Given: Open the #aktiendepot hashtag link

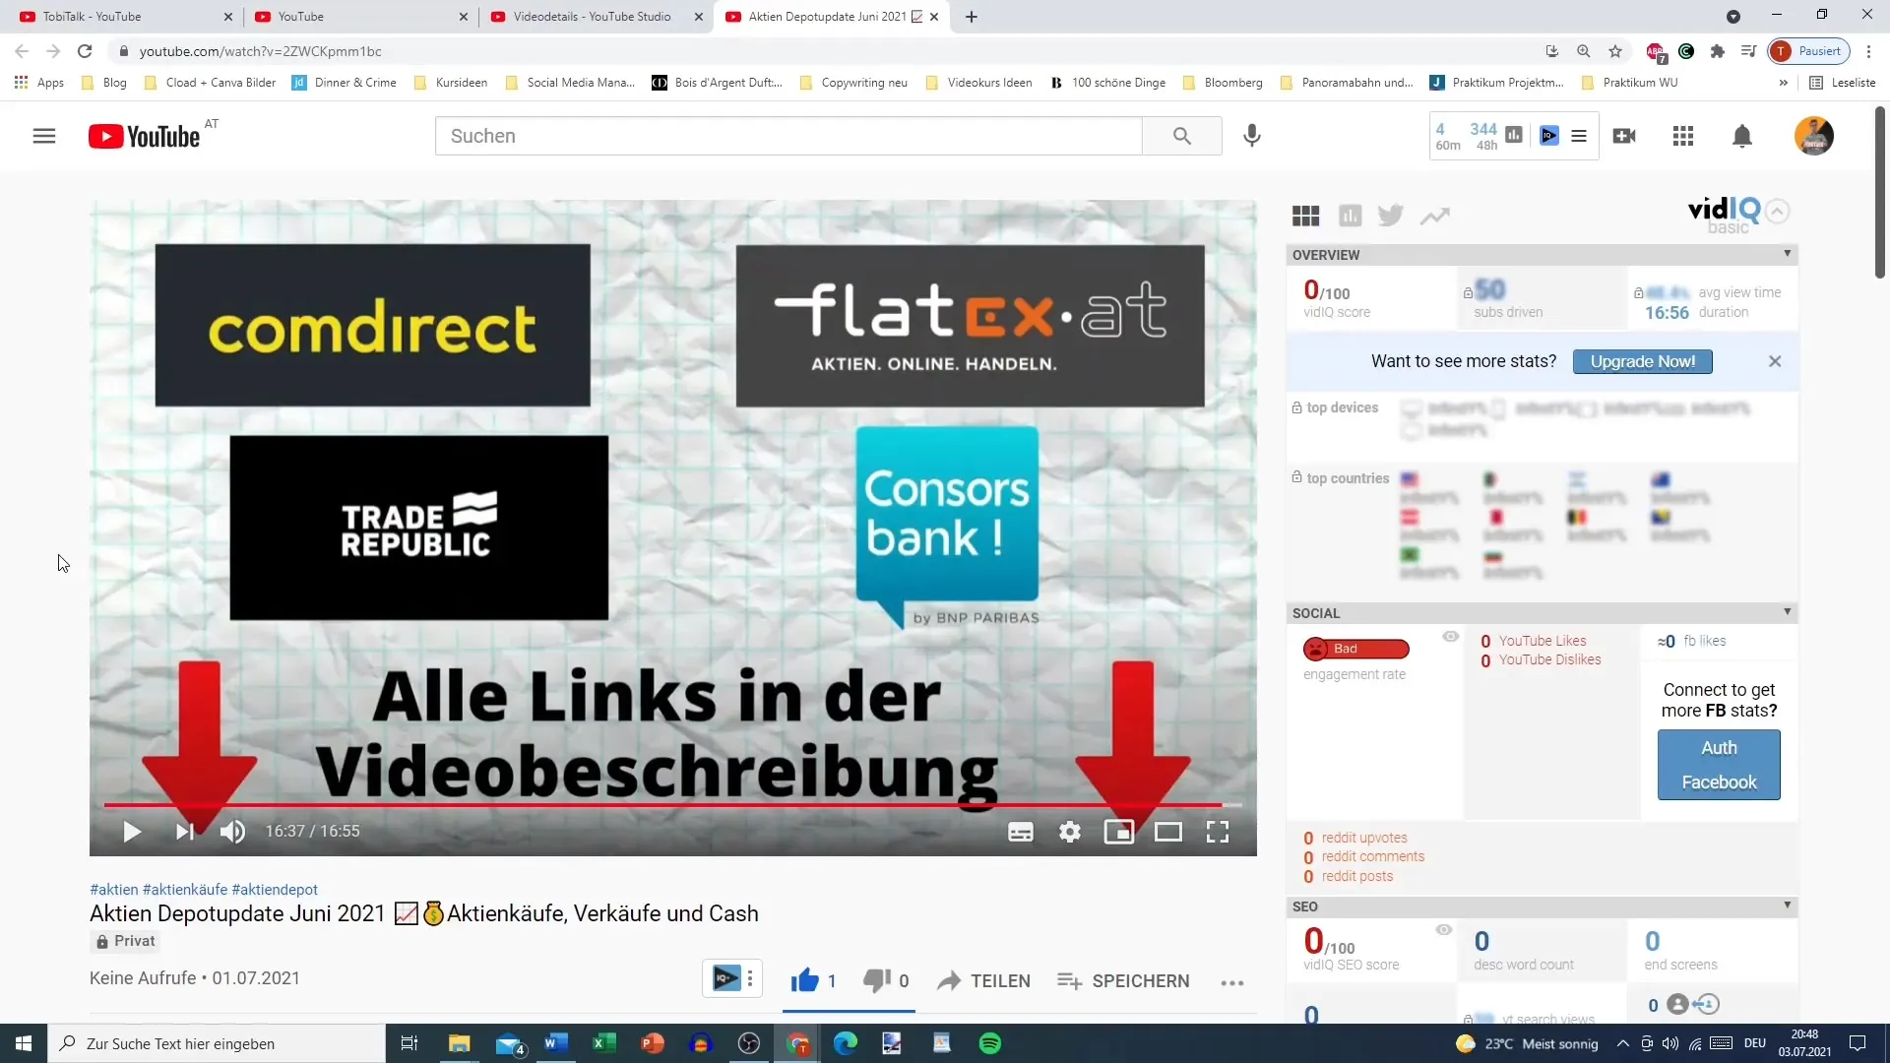Looking at the screenshot, I should 275,889.
